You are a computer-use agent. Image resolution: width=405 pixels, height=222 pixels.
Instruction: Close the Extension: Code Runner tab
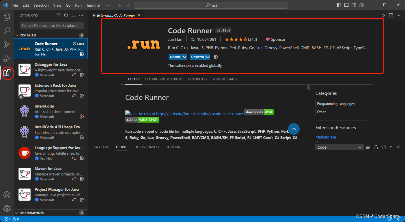pos(139,15)
